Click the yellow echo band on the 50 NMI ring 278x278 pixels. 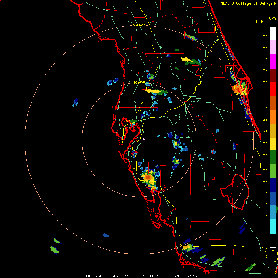point(153,91)
